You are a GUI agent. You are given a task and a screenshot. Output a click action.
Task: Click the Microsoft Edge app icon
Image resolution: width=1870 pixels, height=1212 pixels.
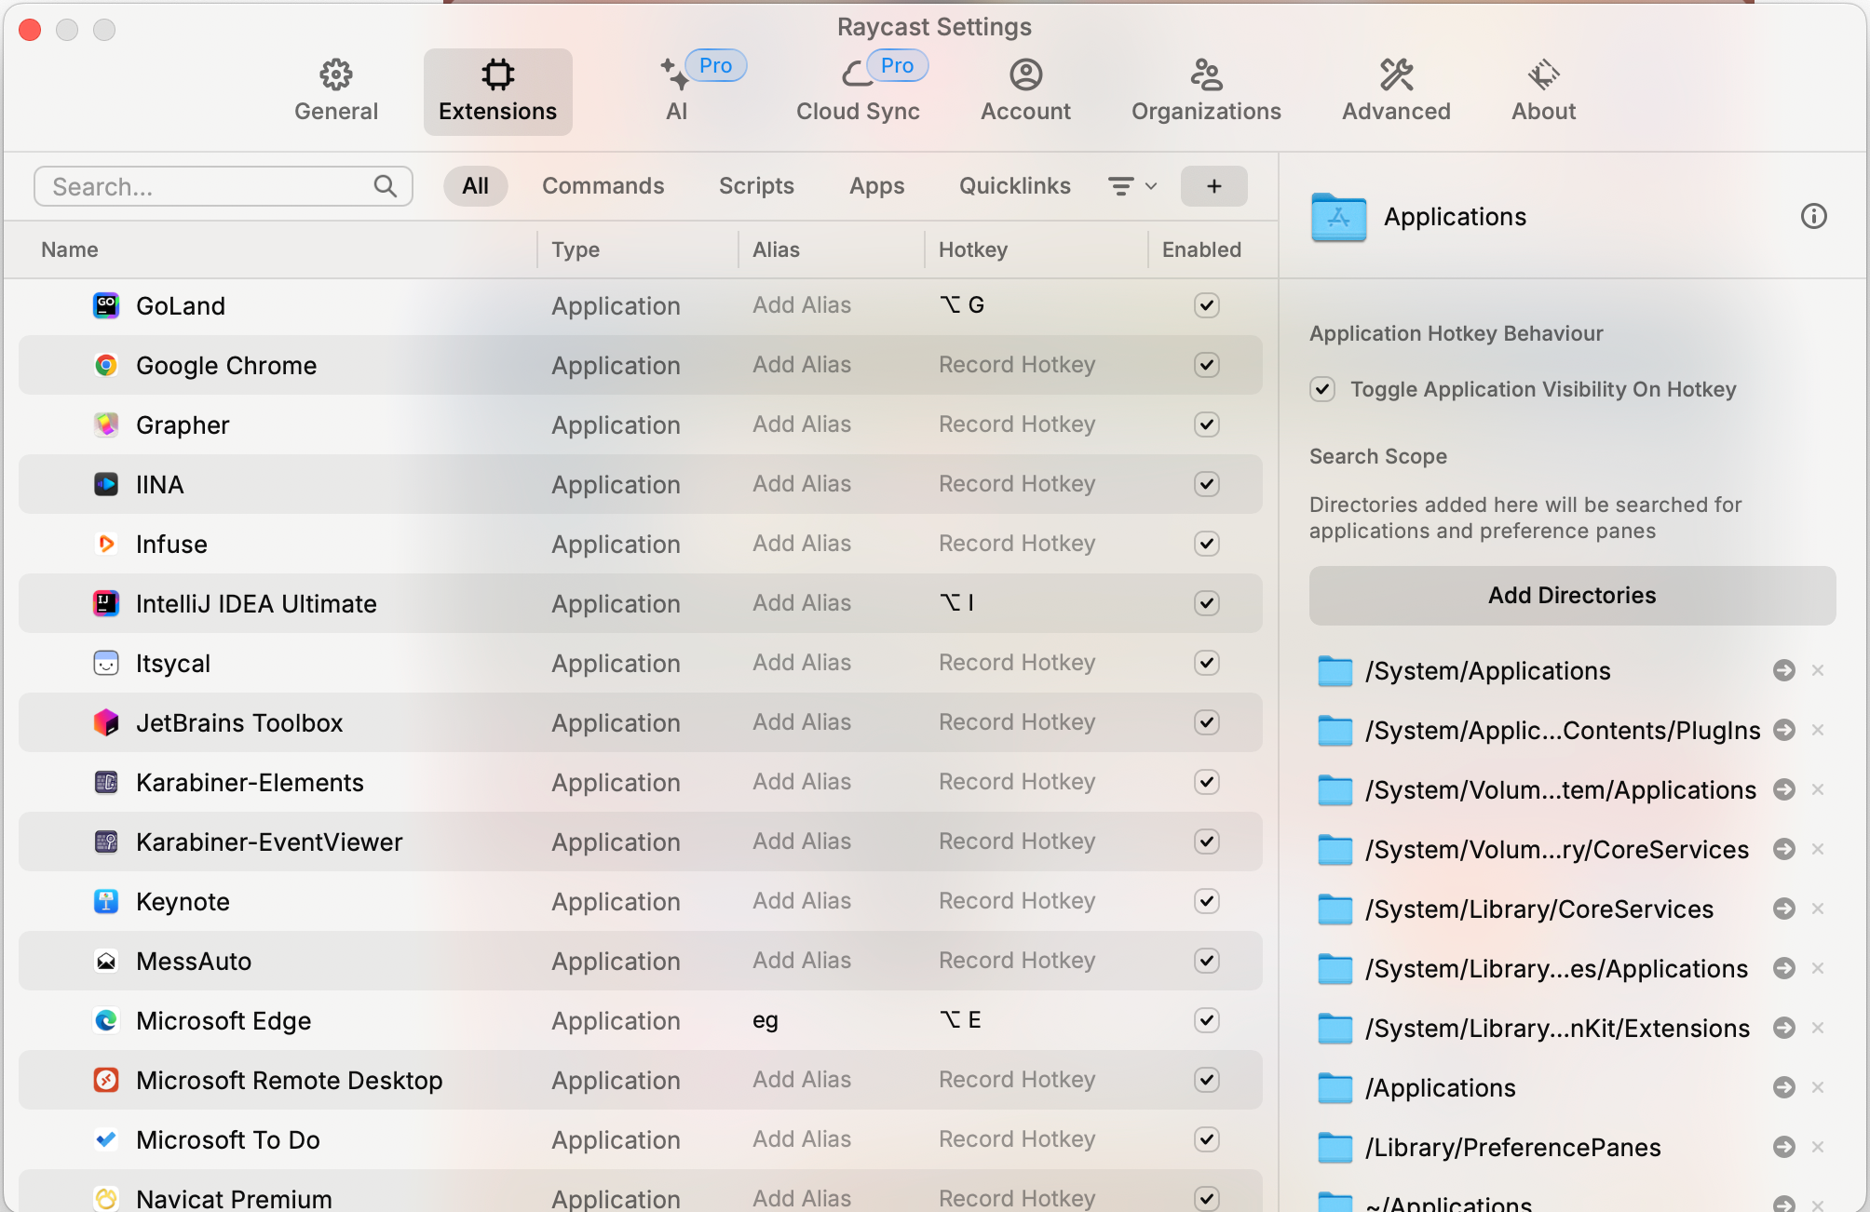point(106,1020)
